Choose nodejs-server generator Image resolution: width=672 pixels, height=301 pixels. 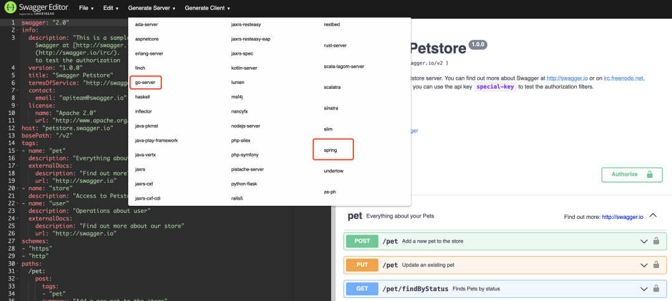[x=246, y=126]
